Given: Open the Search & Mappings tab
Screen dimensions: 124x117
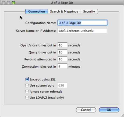Looking at the screenshot, I should [x=64, y=11].
